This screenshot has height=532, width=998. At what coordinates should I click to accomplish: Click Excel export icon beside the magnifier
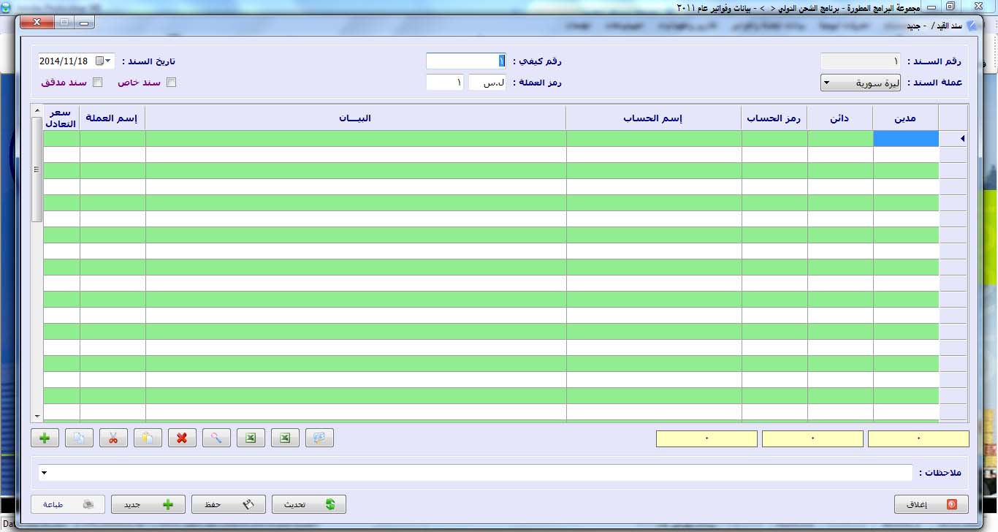click(x=251, y=438)
